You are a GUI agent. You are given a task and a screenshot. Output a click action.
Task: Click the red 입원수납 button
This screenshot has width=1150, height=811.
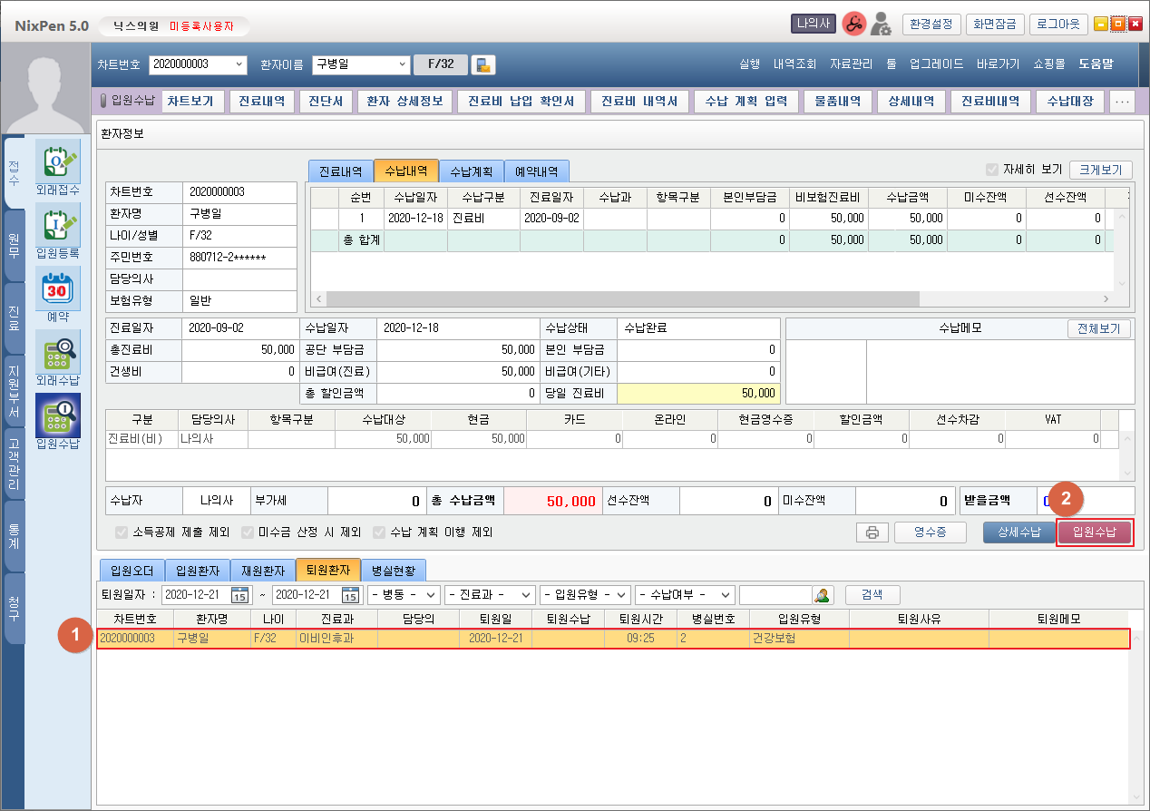point(1094,533)
